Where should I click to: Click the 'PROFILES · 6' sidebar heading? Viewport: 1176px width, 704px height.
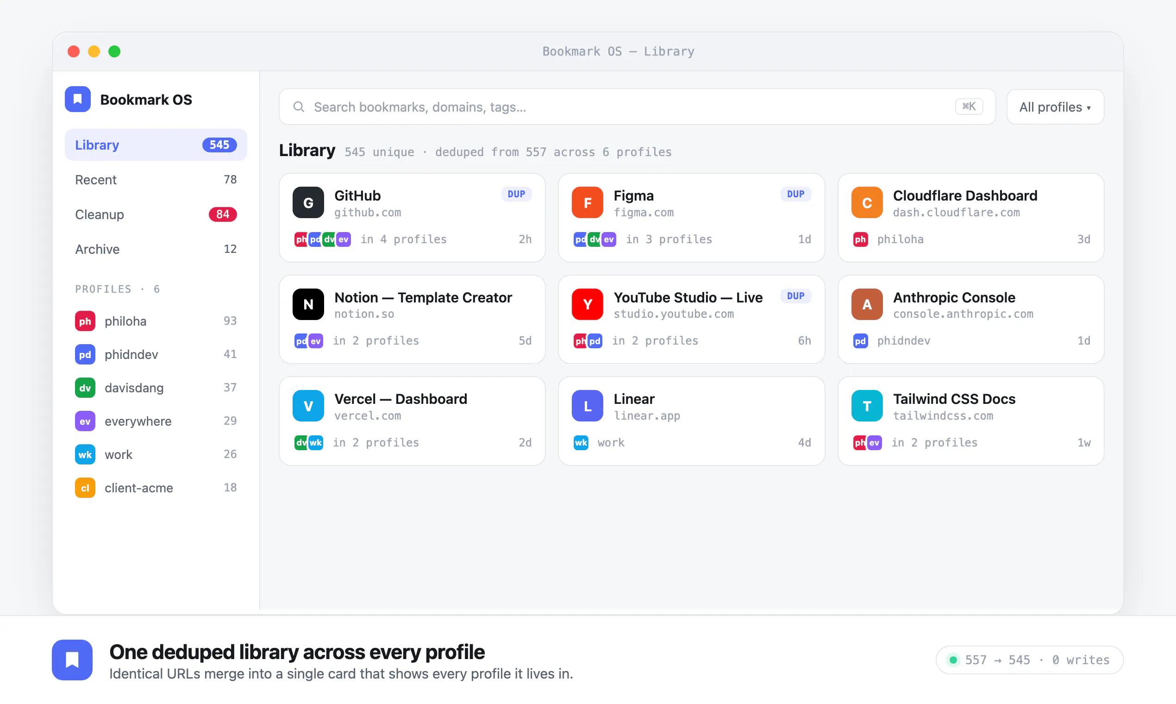[118, 289]
